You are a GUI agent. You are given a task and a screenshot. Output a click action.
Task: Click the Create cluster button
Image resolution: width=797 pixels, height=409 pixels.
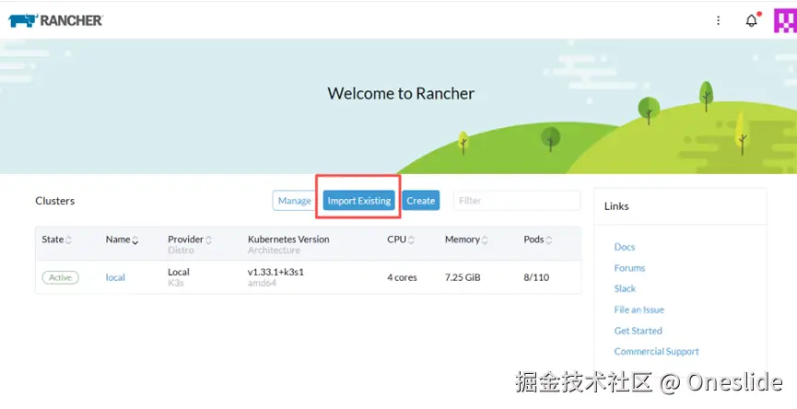421,201
